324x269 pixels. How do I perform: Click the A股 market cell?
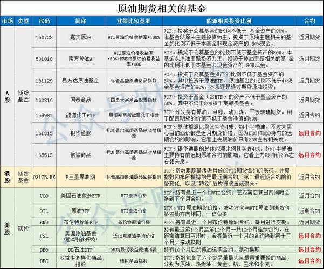(x=7, y=96)
